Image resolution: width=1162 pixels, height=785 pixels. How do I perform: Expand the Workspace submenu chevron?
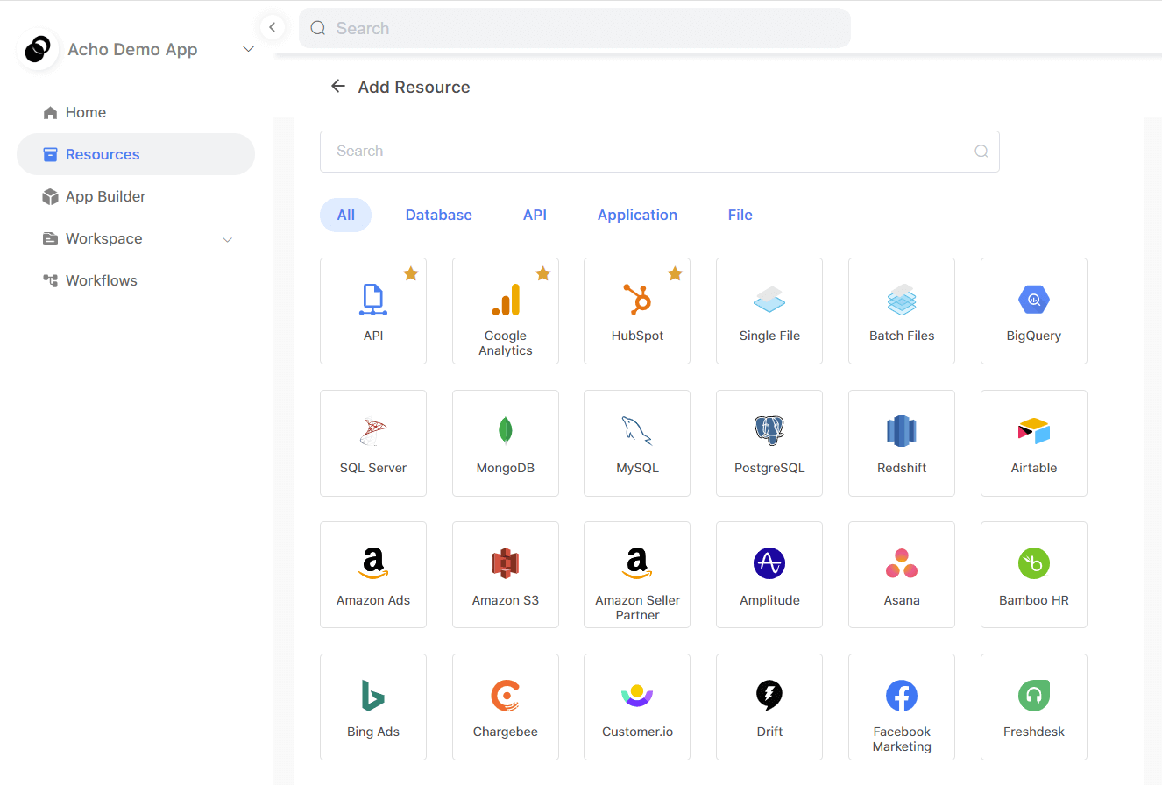pos(228,239)
